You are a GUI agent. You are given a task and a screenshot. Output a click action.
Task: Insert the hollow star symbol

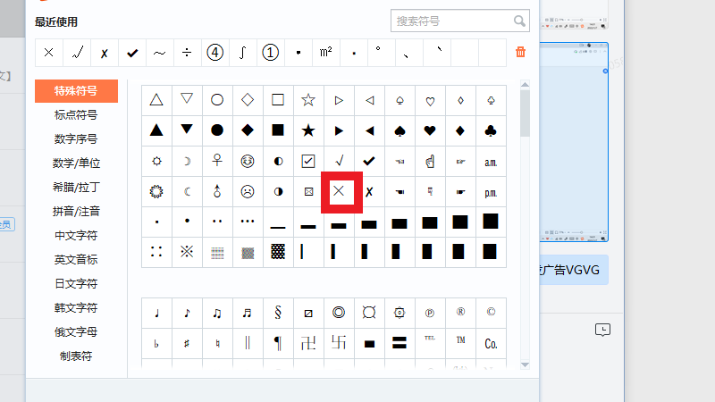pyautogui.click(x=308, y=100)
